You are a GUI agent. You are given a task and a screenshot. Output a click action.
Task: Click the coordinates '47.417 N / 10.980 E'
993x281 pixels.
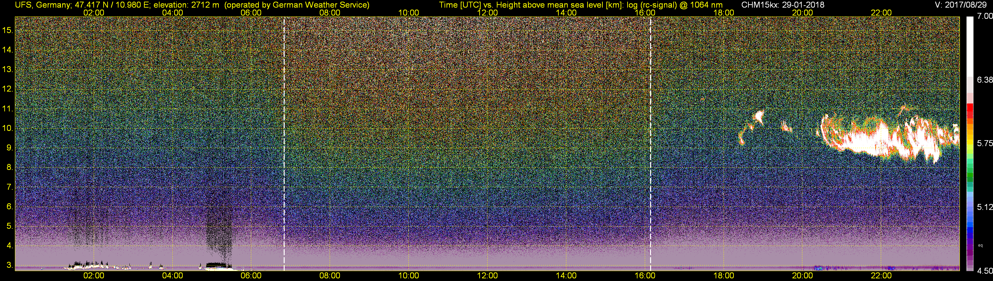pos(112,5)
